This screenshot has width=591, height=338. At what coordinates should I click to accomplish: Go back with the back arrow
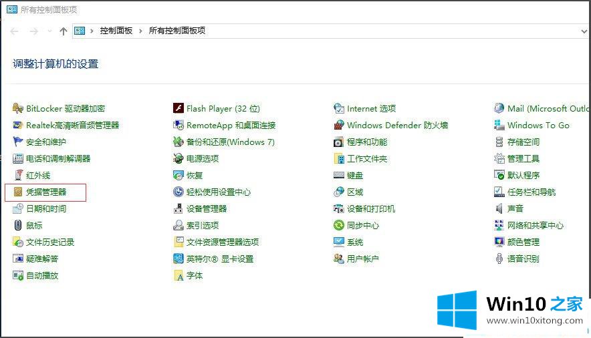pos(14,31)
